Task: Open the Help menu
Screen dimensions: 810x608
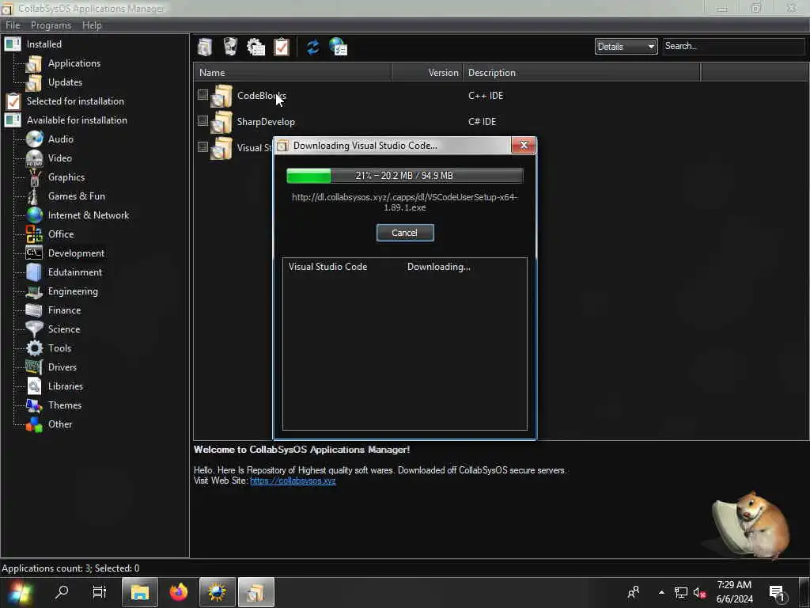Action: pos(92,25)
